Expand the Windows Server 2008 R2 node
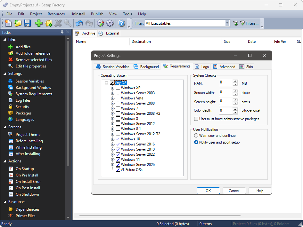The width and height of the screenshot is (303, 227). [112, 113]
